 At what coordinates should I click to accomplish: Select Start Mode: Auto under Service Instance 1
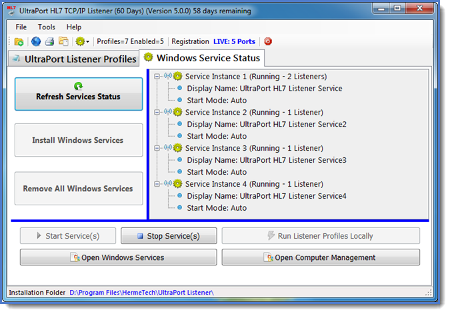tap(217, 101)
